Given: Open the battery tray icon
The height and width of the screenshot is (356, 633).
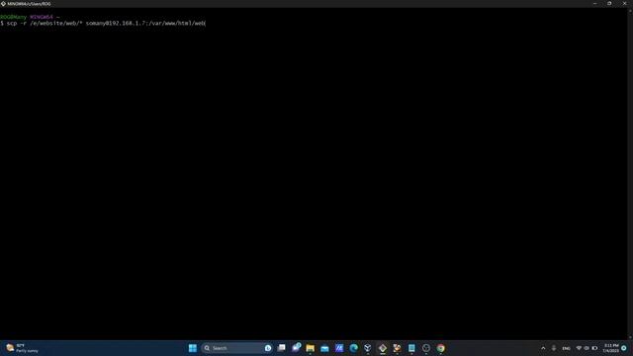Looking at the screenshot, I should (x=594, y=348).
